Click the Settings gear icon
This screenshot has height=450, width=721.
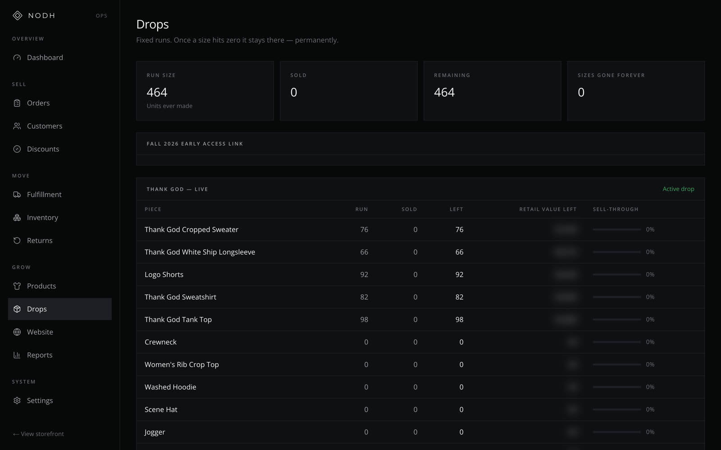click(x=17, y=400)
